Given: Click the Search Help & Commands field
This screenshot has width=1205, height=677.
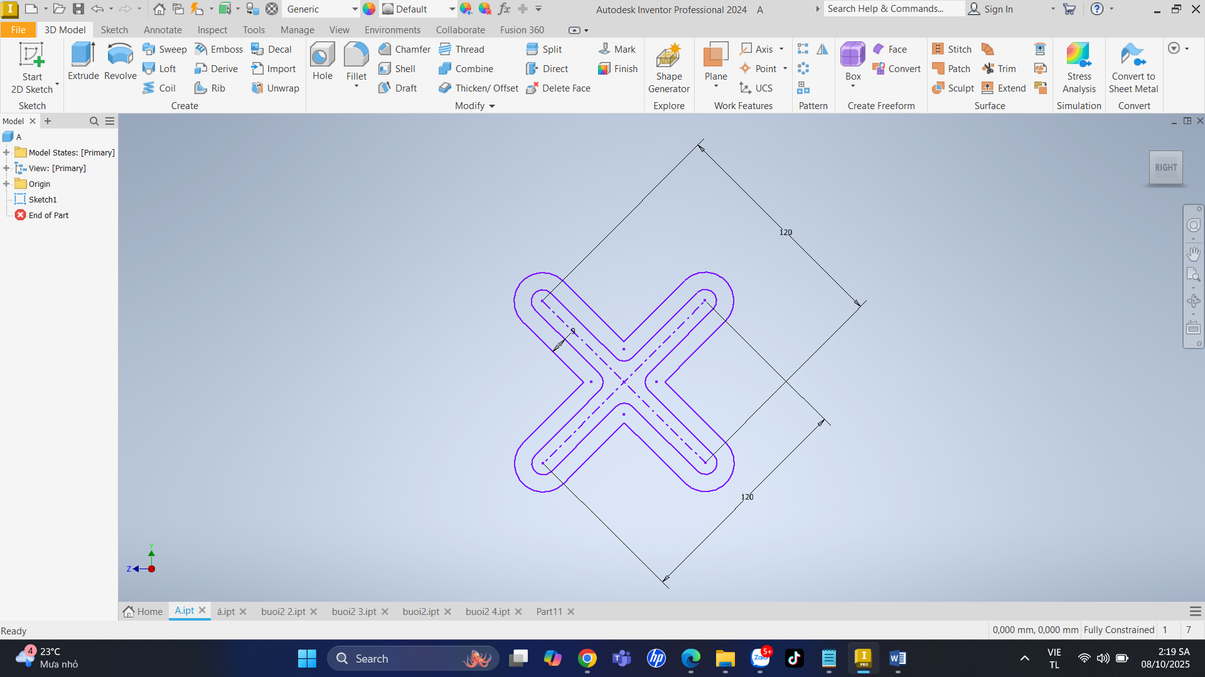Looking at the screenshot, I should 891,9.
